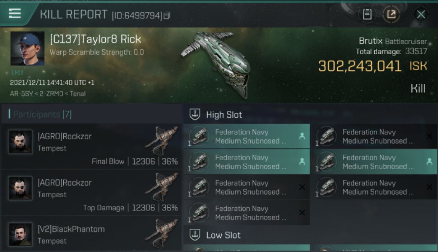
Task: Copy the kill report ID number
Action: click(167, 15)
